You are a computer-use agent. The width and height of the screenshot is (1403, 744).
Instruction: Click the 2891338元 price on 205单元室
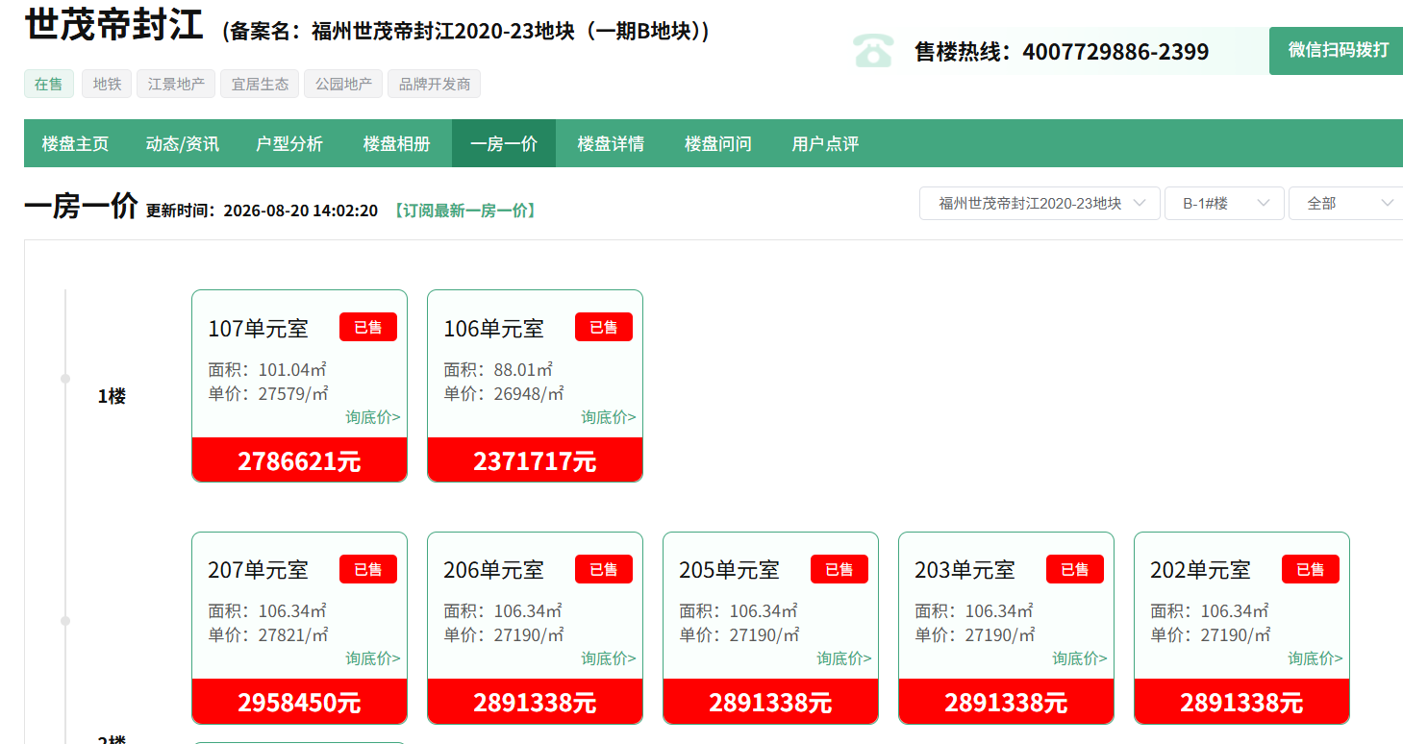click(771, 702)
